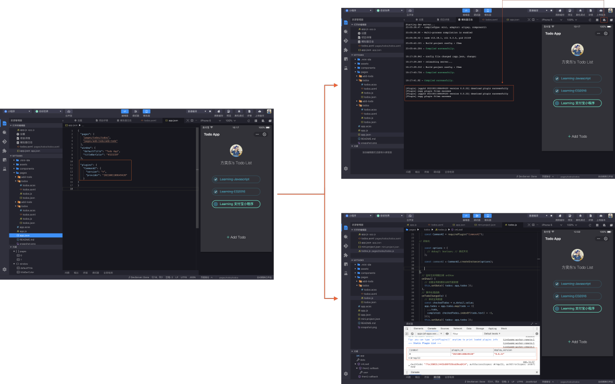
Task: Click the refresh simulator icon above the todos.js simulator
Action: point(590,225)
